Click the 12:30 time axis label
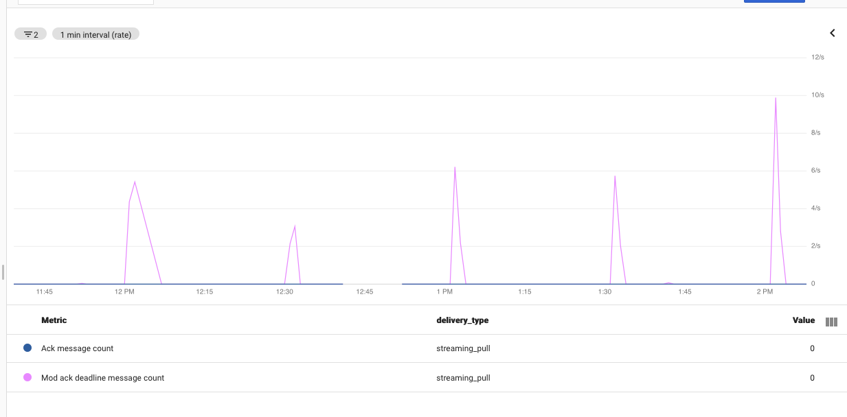This screenshot has width=847, height=417. click(284, 291)
